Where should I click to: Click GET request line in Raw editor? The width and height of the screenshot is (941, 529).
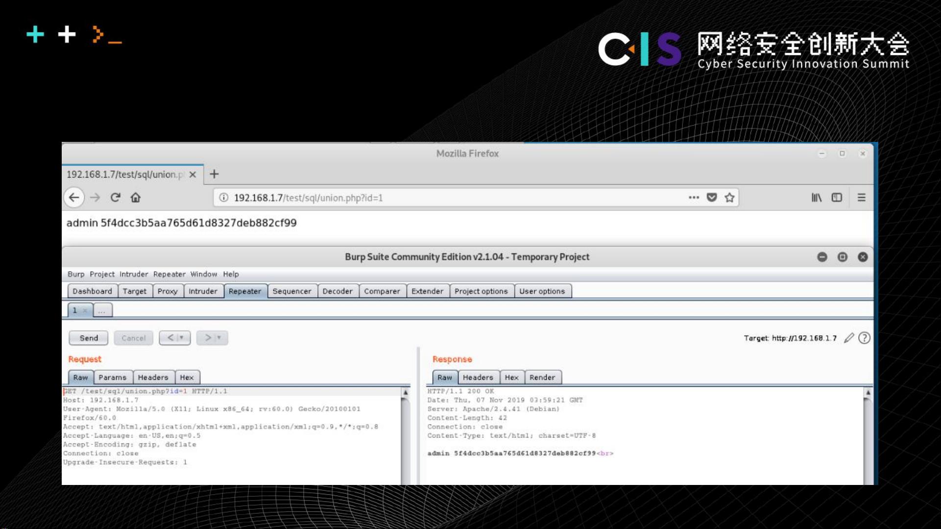point(145,391)
